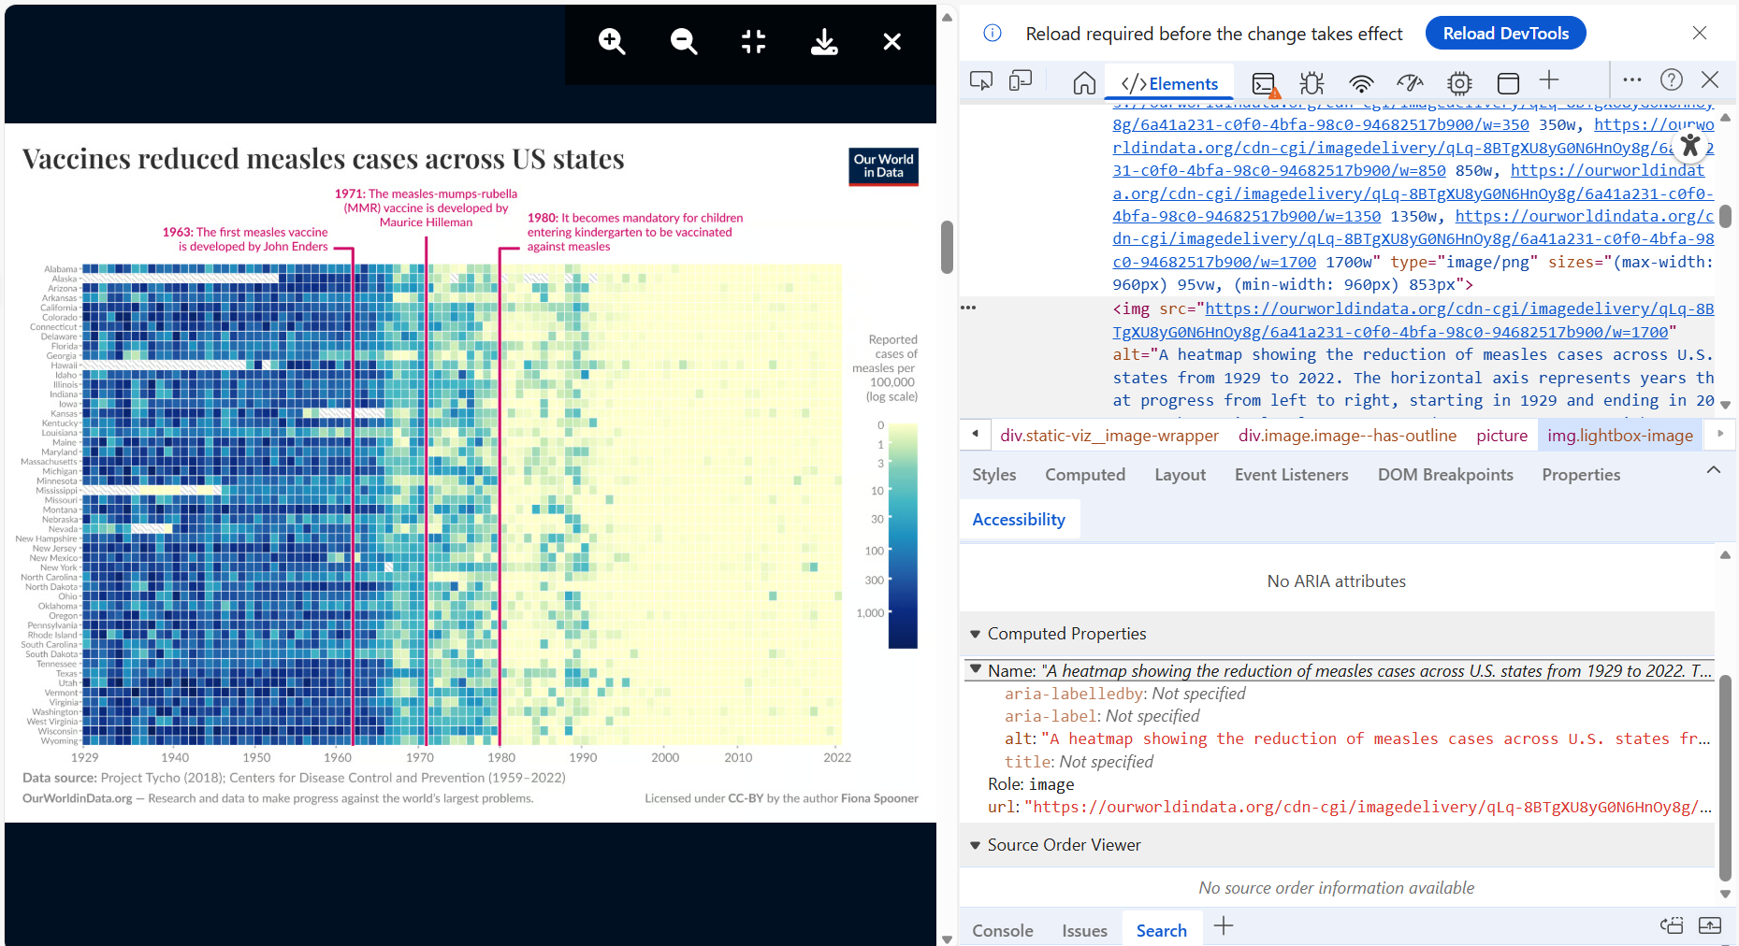Click the Reload DevTools button

click(1505, 33)
